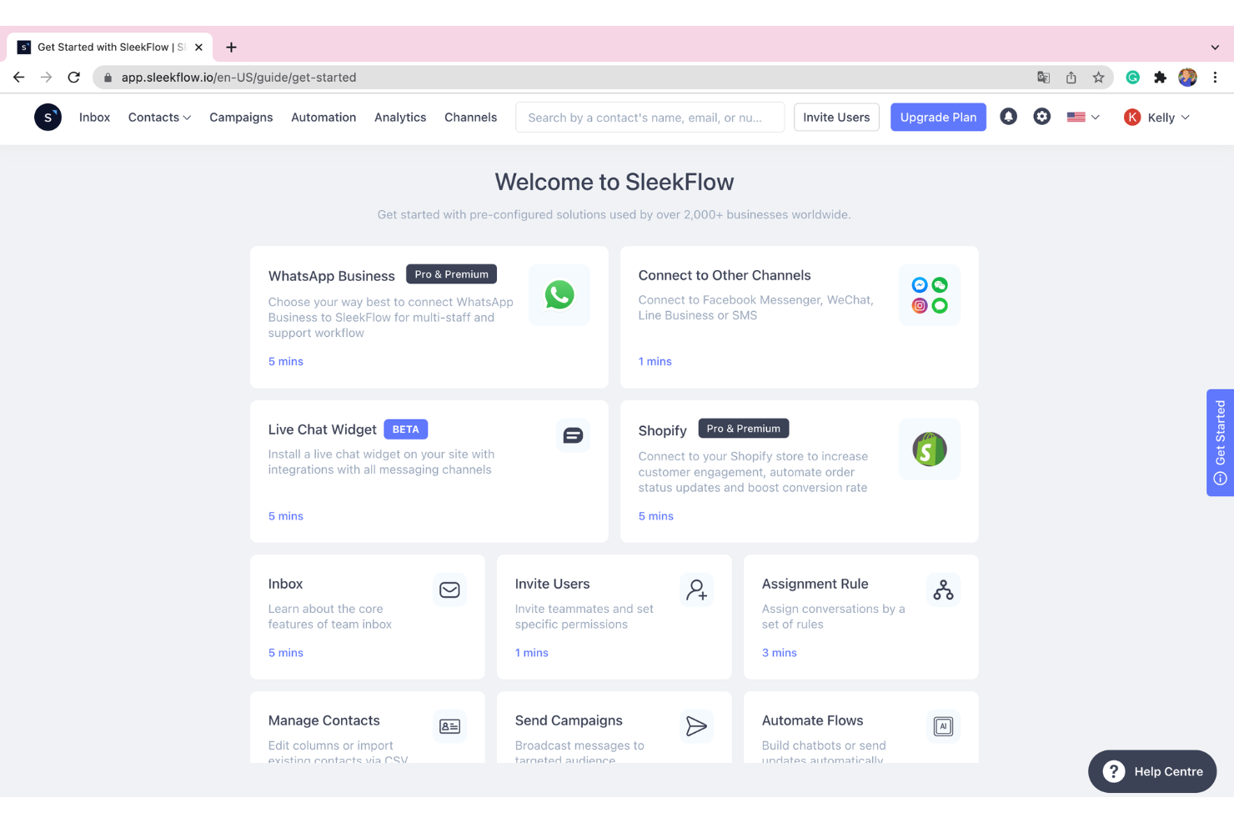The height and width of the screenshot is (823, 1234).
Task: Reload the page
Action: (73, 78)
